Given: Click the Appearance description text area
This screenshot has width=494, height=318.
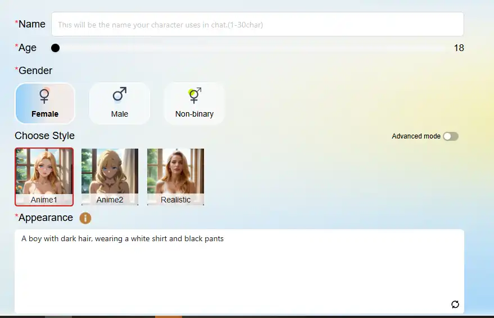Looking at the screenshot, I should pyautogui.click(x=239, y=271).
